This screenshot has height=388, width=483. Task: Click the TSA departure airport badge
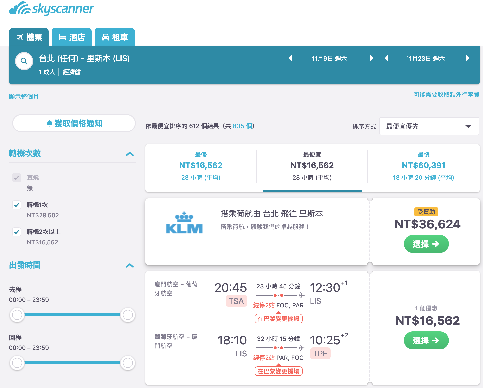pyautogui.click(x=236, y=301)
